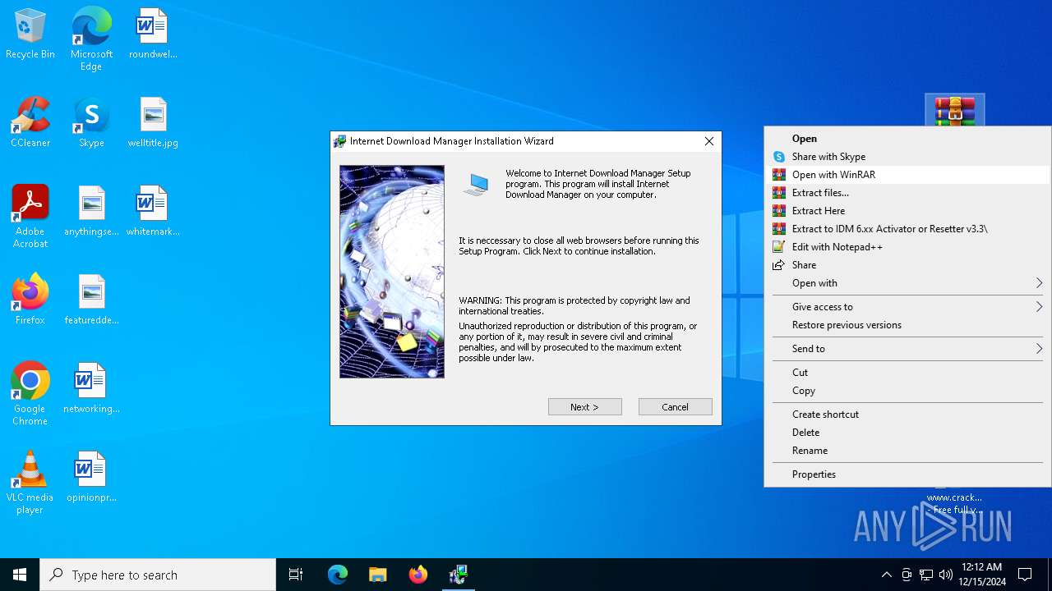Select Create shortcut menu entry
The height and width of the screenshot is (591, 1052).
tap(907, 415)
